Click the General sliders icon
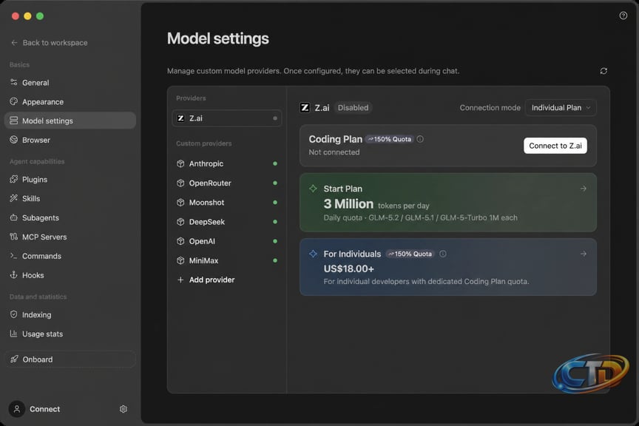Viewport: 639px width, 426px height. (x=14, y=82)
